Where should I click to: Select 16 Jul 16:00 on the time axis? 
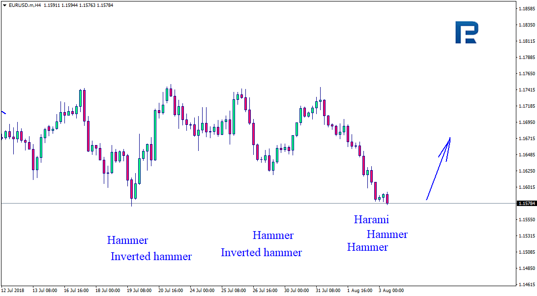(76, 291)
